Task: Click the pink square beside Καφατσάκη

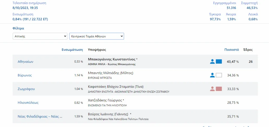Action: pos(219,89)
